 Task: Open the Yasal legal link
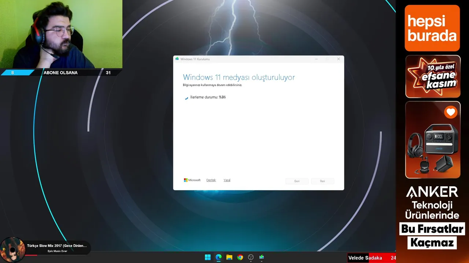(x=227, y=180)
